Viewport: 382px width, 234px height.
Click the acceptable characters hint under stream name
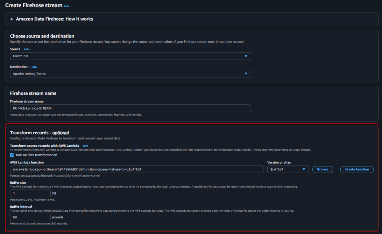[x=76, y=115]
